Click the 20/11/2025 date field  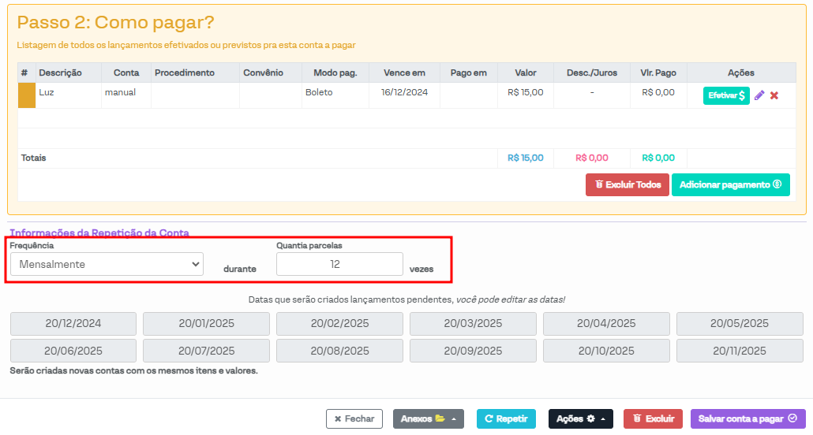click(x=740, y=351)
